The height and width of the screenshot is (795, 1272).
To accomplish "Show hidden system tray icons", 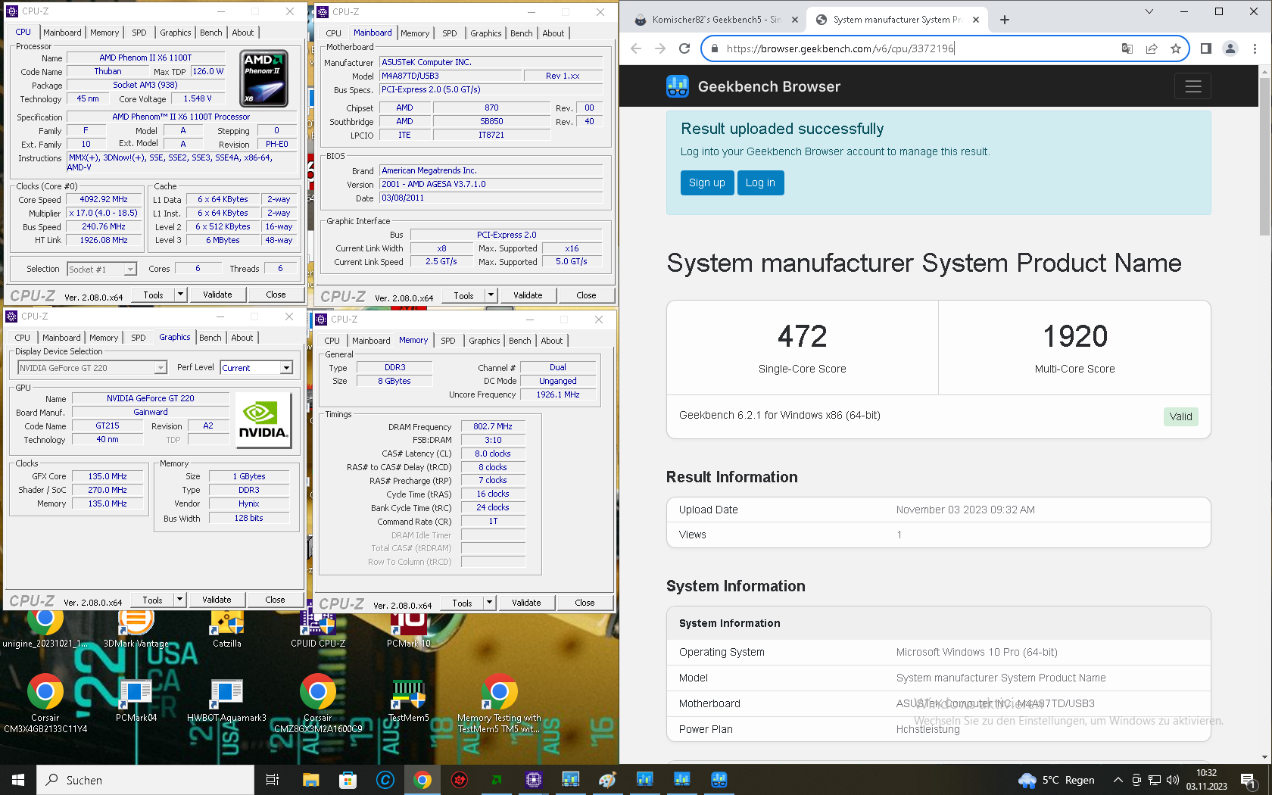I will pos(1118,780).
